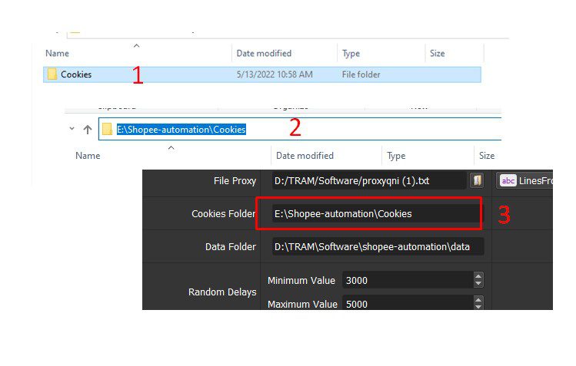Sort by Date modified in lower file list
This screenshot has height=366, width=576.
pyautogui.click(x=305, y=156)
